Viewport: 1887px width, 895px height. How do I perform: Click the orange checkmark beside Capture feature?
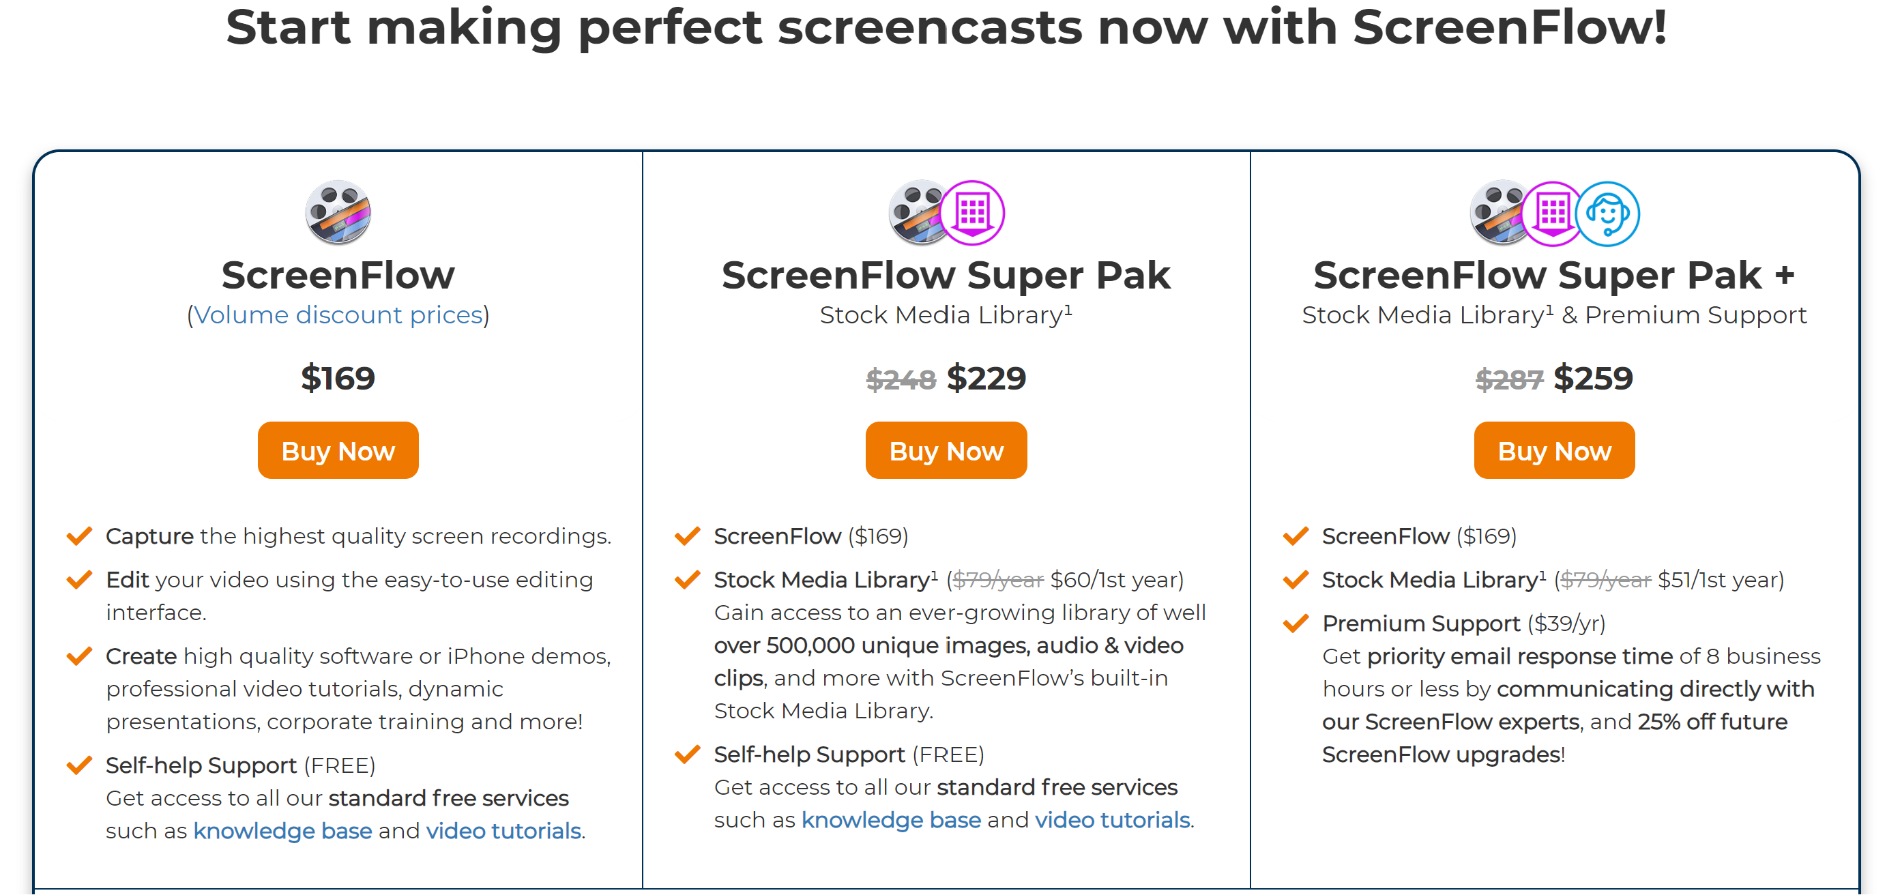[x=79, y=536]
